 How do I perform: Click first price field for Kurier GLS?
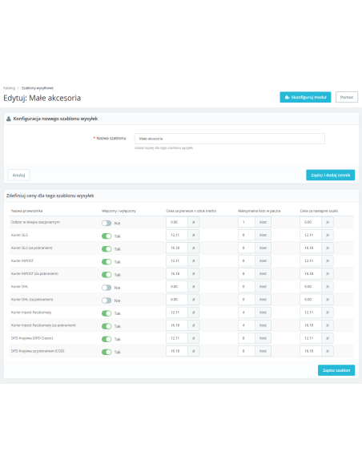177,235
